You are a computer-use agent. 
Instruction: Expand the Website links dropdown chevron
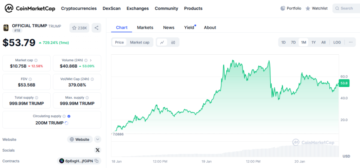98,139
